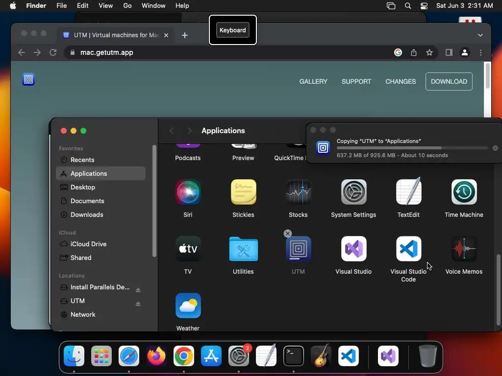502x376 pixels.
Task: Go to Desktop in Finder sidebar
Action: (100, 188)
